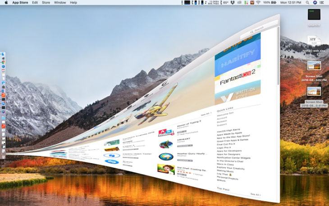Click the Star Chef Cooking Game icon
The width and height of the screenshot is (329, 206).
(x=166, y=169)
